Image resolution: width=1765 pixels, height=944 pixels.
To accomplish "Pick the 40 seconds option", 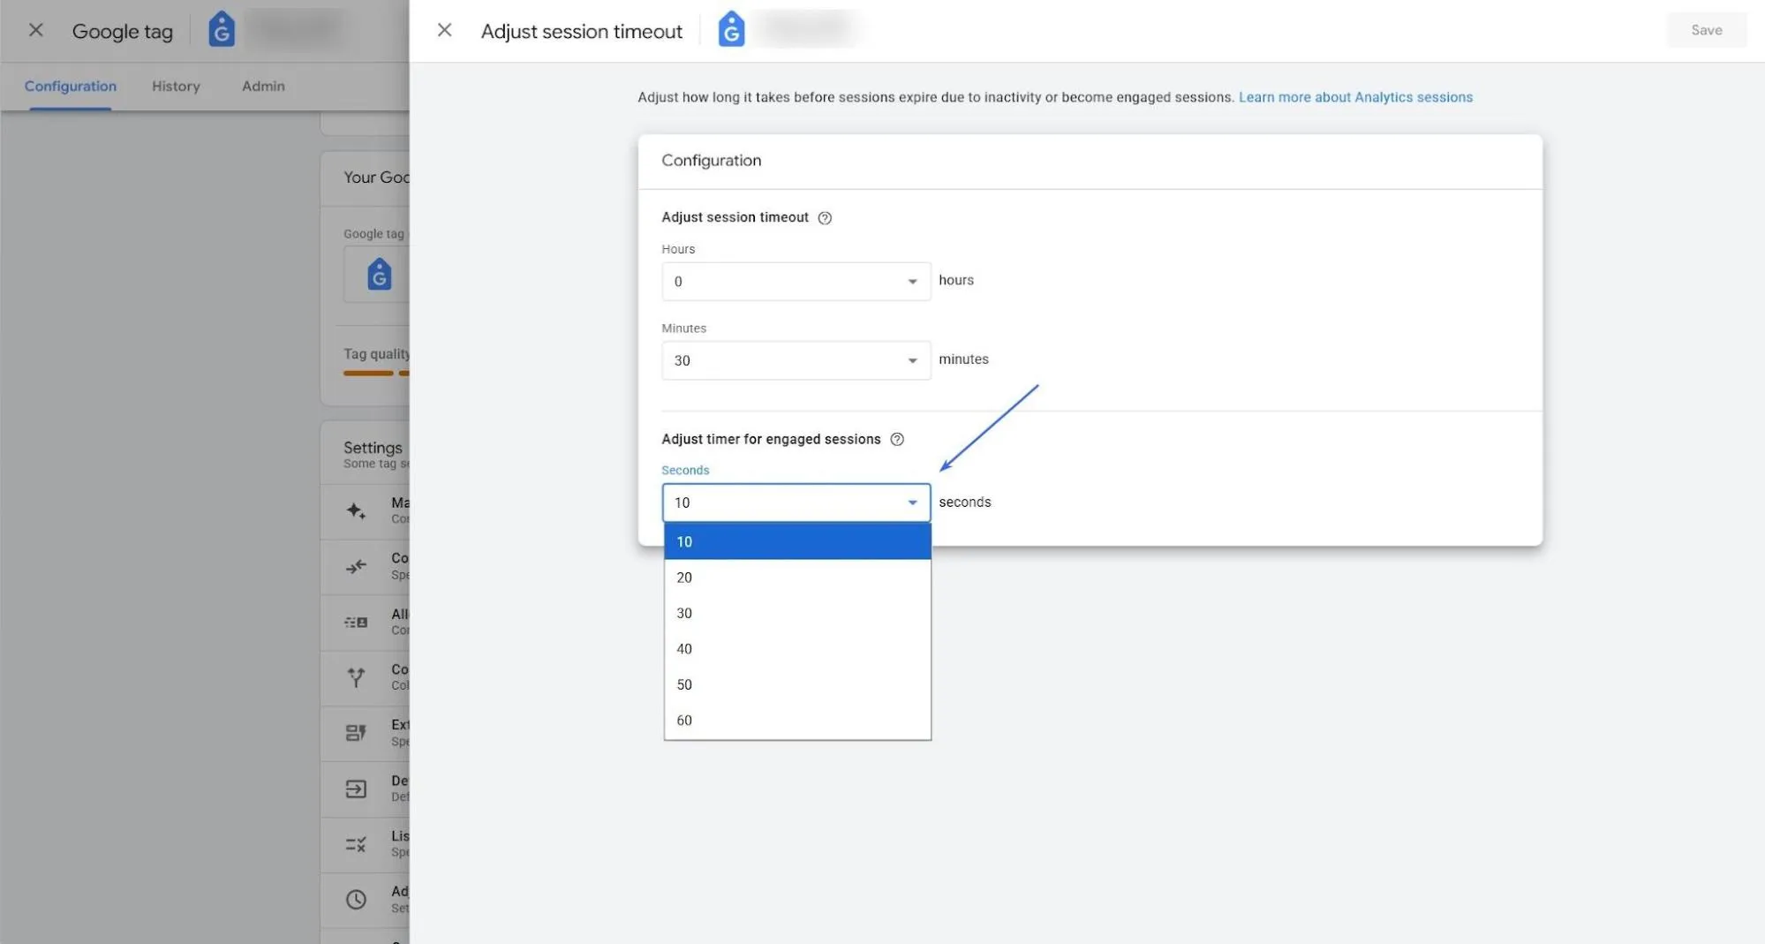I will [x=797, y=649].
